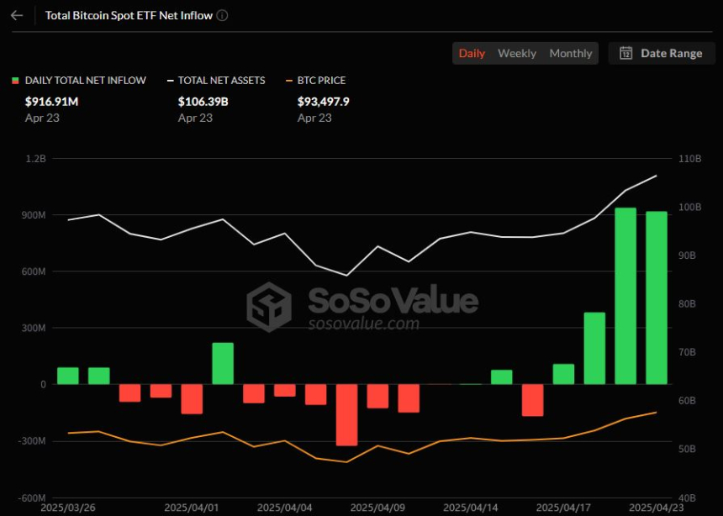This screenshot has height=516, width=723.
Task: Click the SoSoValue watermark logo
Action: pyautogui.click(x=268, y=307)
